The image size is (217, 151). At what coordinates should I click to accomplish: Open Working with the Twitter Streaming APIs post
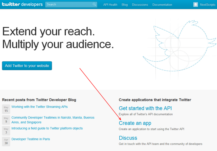(x=39, y=107)
